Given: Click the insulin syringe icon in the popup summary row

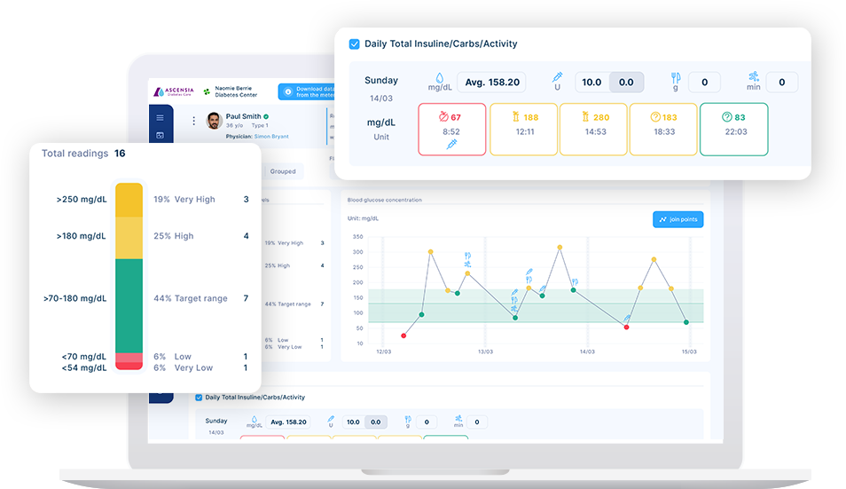Looking at the screenshot, I should (558, 79).
